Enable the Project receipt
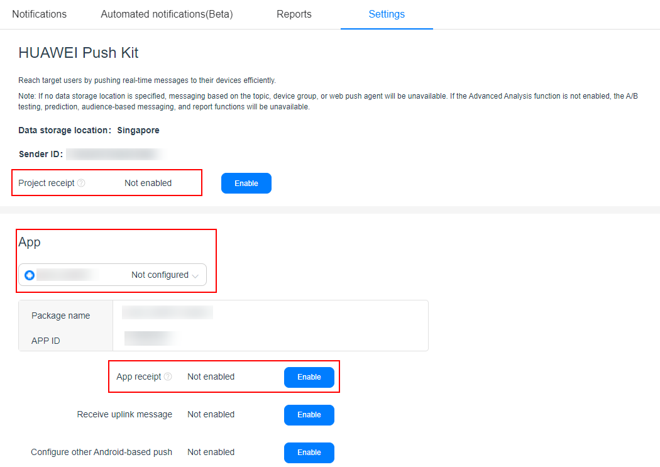Screen dimensions: 660x467 point(246,184)
